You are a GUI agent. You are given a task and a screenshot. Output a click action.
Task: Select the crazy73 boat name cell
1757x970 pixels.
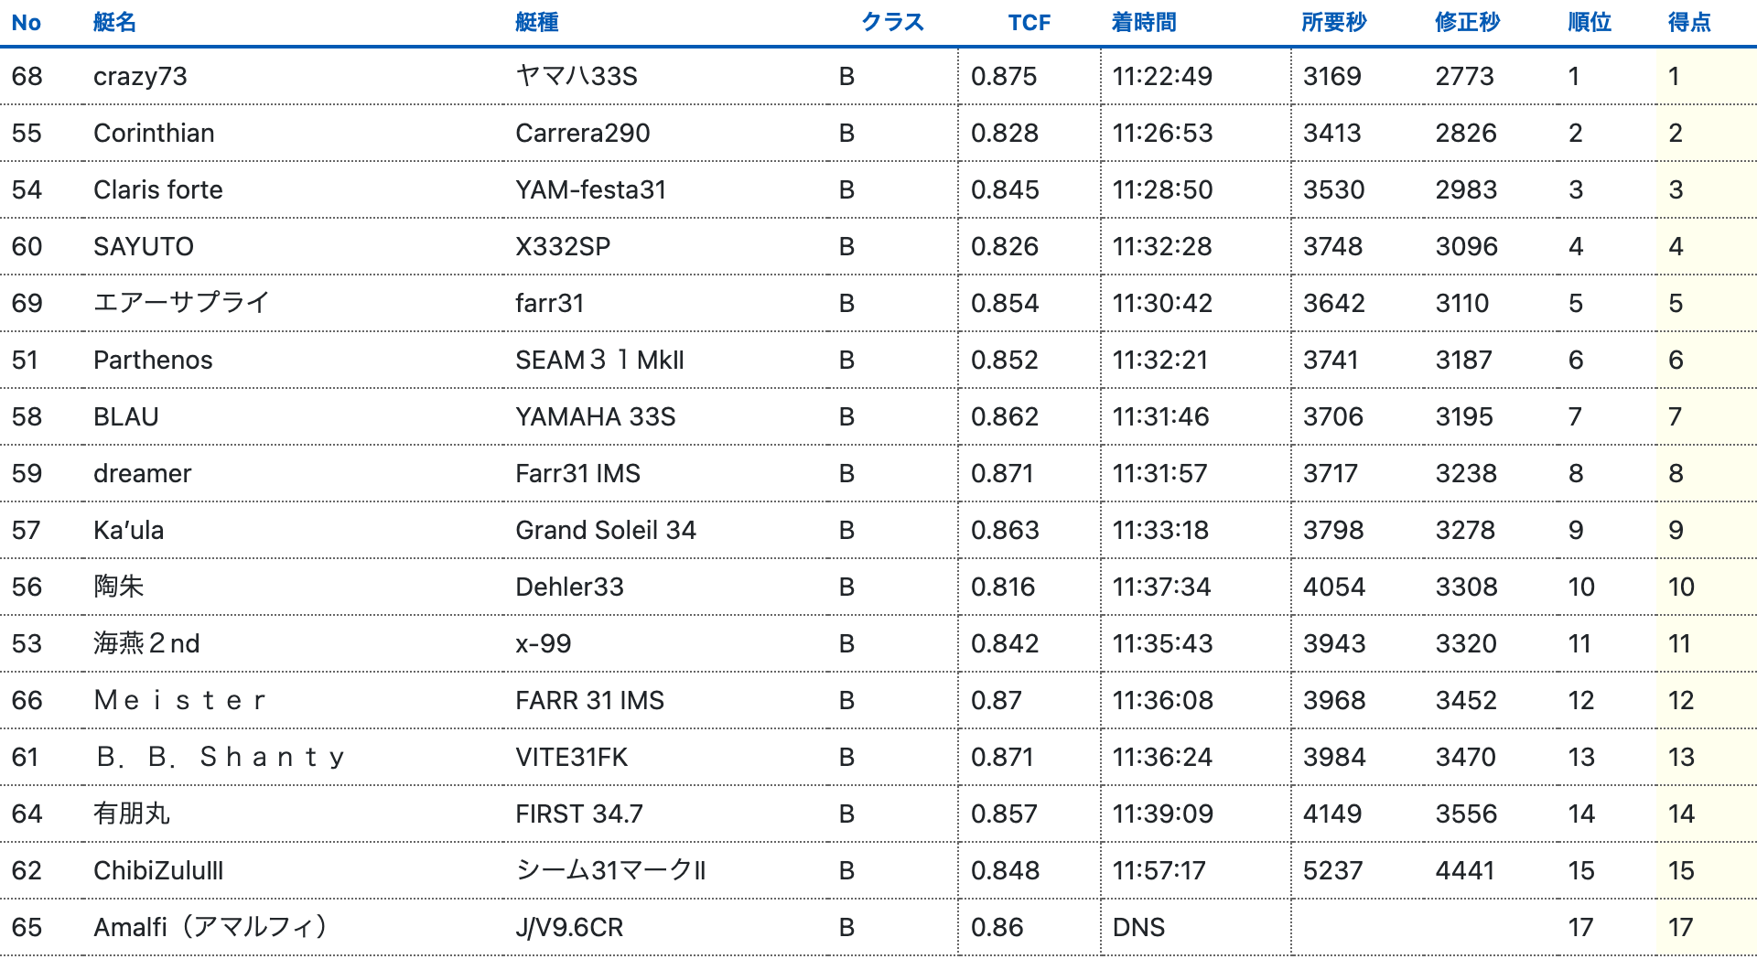click(140, 76)
